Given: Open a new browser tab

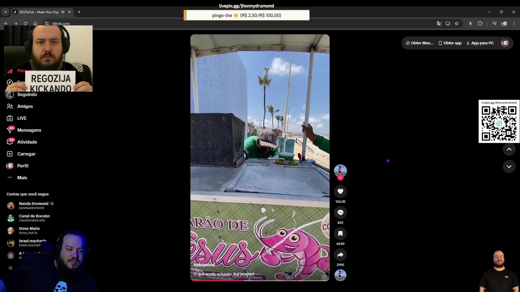Looking at the screenshot, I should click(x=79, y=12).
